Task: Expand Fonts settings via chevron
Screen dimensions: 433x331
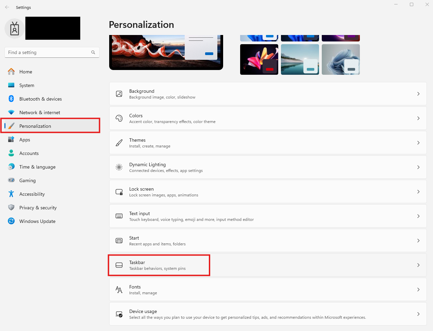Action: 418,290
